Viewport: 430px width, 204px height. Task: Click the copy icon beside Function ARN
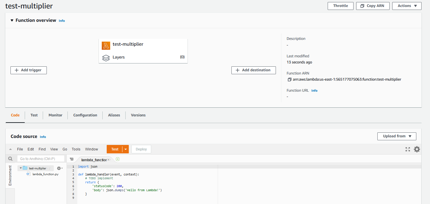tap(289, 79)
